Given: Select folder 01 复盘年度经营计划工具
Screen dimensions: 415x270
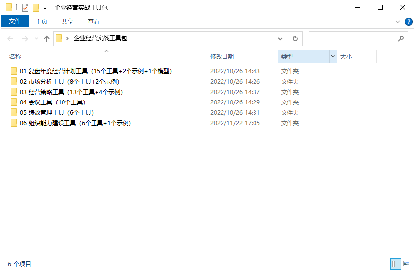Looking at the screenshot, I should click(96, 71).
